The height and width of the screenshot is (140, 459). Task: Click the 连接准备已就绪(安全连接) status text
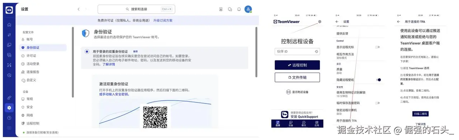(42, 133)
